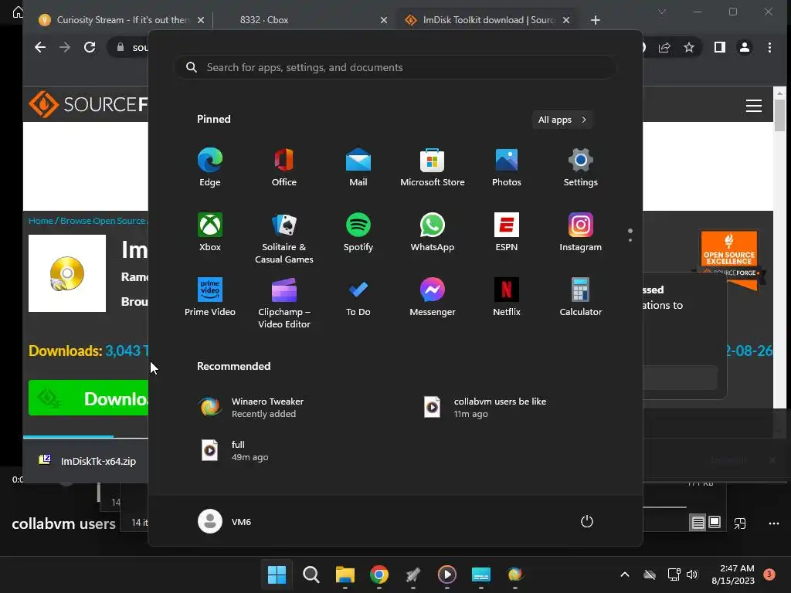The image size is (791, 593).
Task: Open Winaero Tweaker taskbar icon
Action: (x=515, y=574)
